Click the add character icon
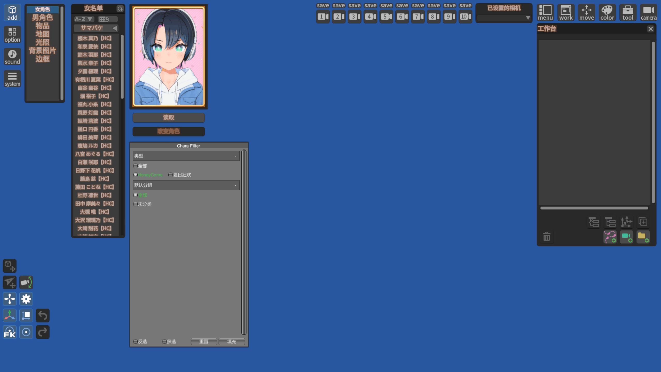661x372 pixels. pyautogui.click(x=12, y=13)
